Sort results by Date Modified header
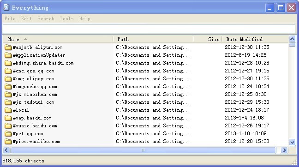299x167 pixels. click(x=255, y=39)
